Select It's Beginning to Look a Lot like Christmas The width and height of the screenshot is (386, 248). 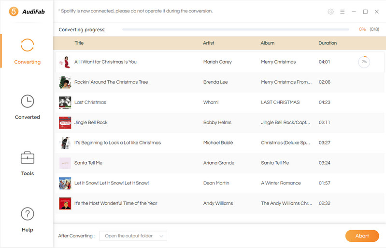(117, 143)
